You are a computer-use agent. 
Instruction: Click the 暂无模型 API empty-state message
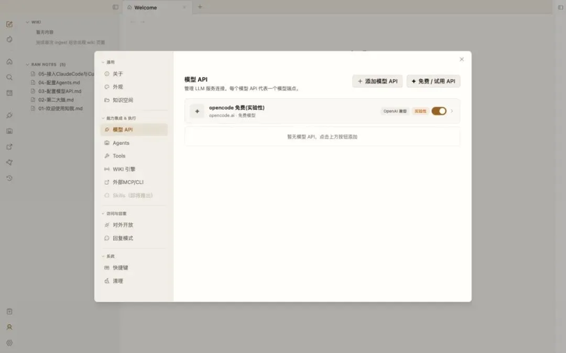tap(322, 137)
